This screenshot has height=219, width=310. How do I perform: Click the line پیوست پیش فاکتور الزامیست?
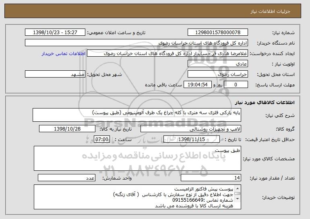pos(204,189)
